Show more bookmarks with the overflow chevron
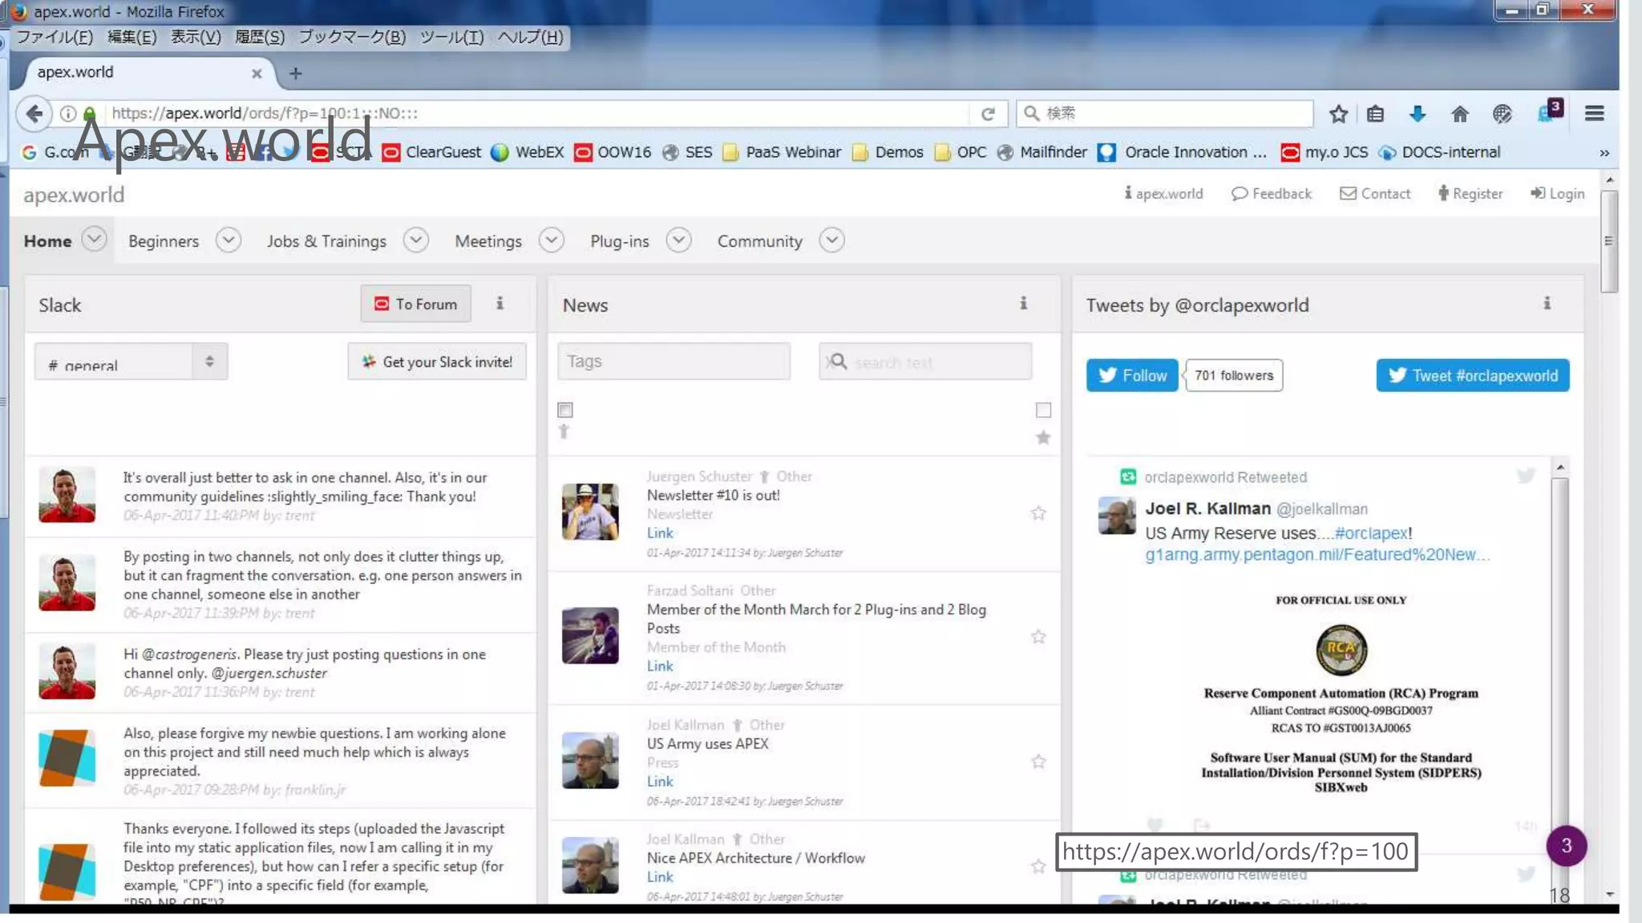This screenshot has height=923, width=1642. 1604,153
